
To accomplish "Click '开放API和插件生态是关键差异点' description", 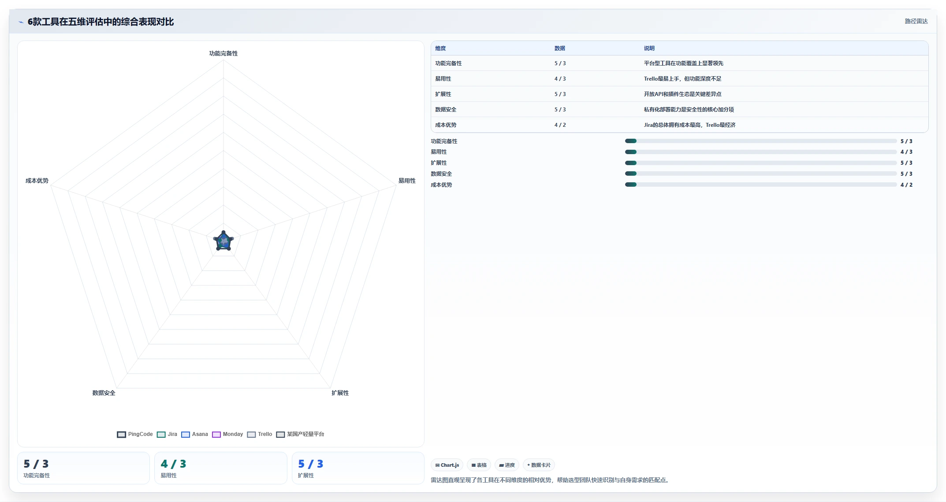I will (682, 94).
